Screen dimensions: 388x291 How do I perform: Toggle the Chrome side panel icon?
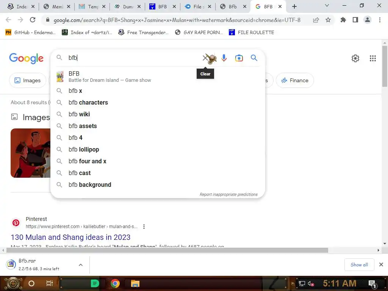click(355, 20)
